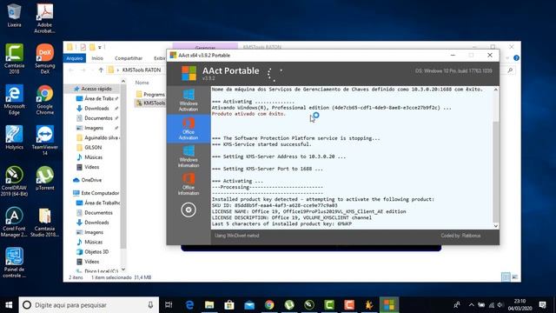Click Explorer's up-folder arrow

coord(101,70)
